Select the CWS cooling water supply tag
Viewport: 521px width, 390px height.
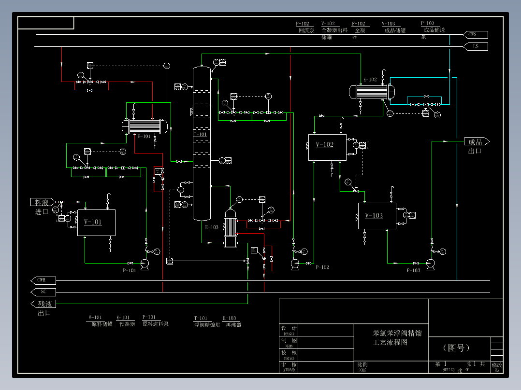[x=476, y=35]
